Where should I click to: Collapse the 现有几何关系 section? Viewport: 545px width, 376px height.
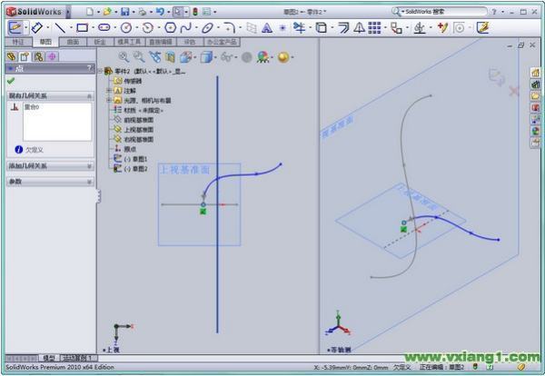click(x=89, y=96)
